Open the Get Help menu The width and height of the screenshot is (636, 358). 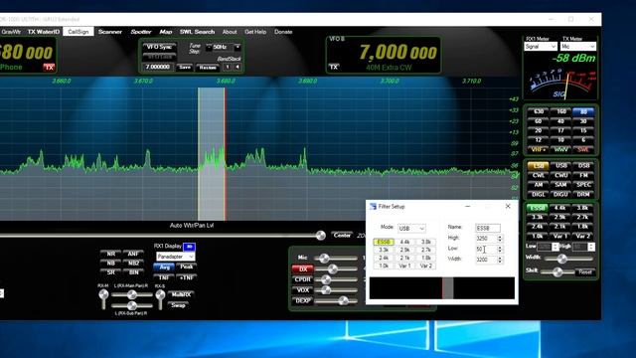pos(255,32)
